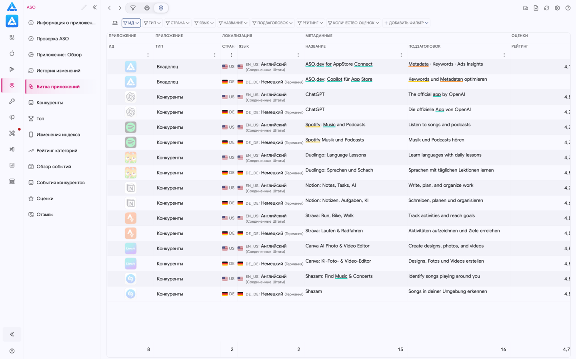Open the КОЛИЧЕСТВО ОЦЕНОК filter dropdown
This screenshot has height=359, width=576.
click(x=354, y=23)
